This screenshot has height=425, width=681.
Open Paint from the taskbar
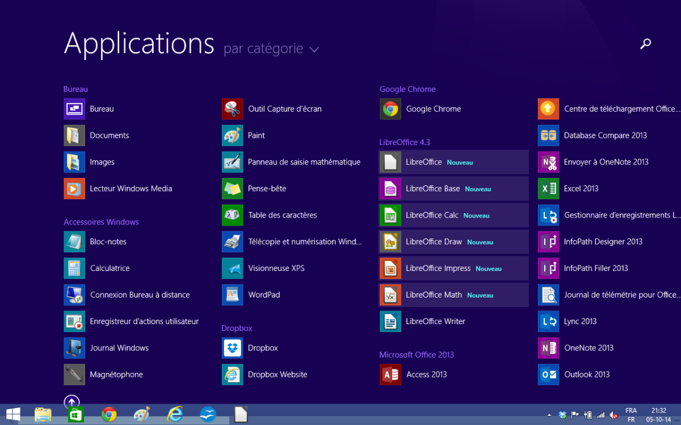click(x=142, y=415)
